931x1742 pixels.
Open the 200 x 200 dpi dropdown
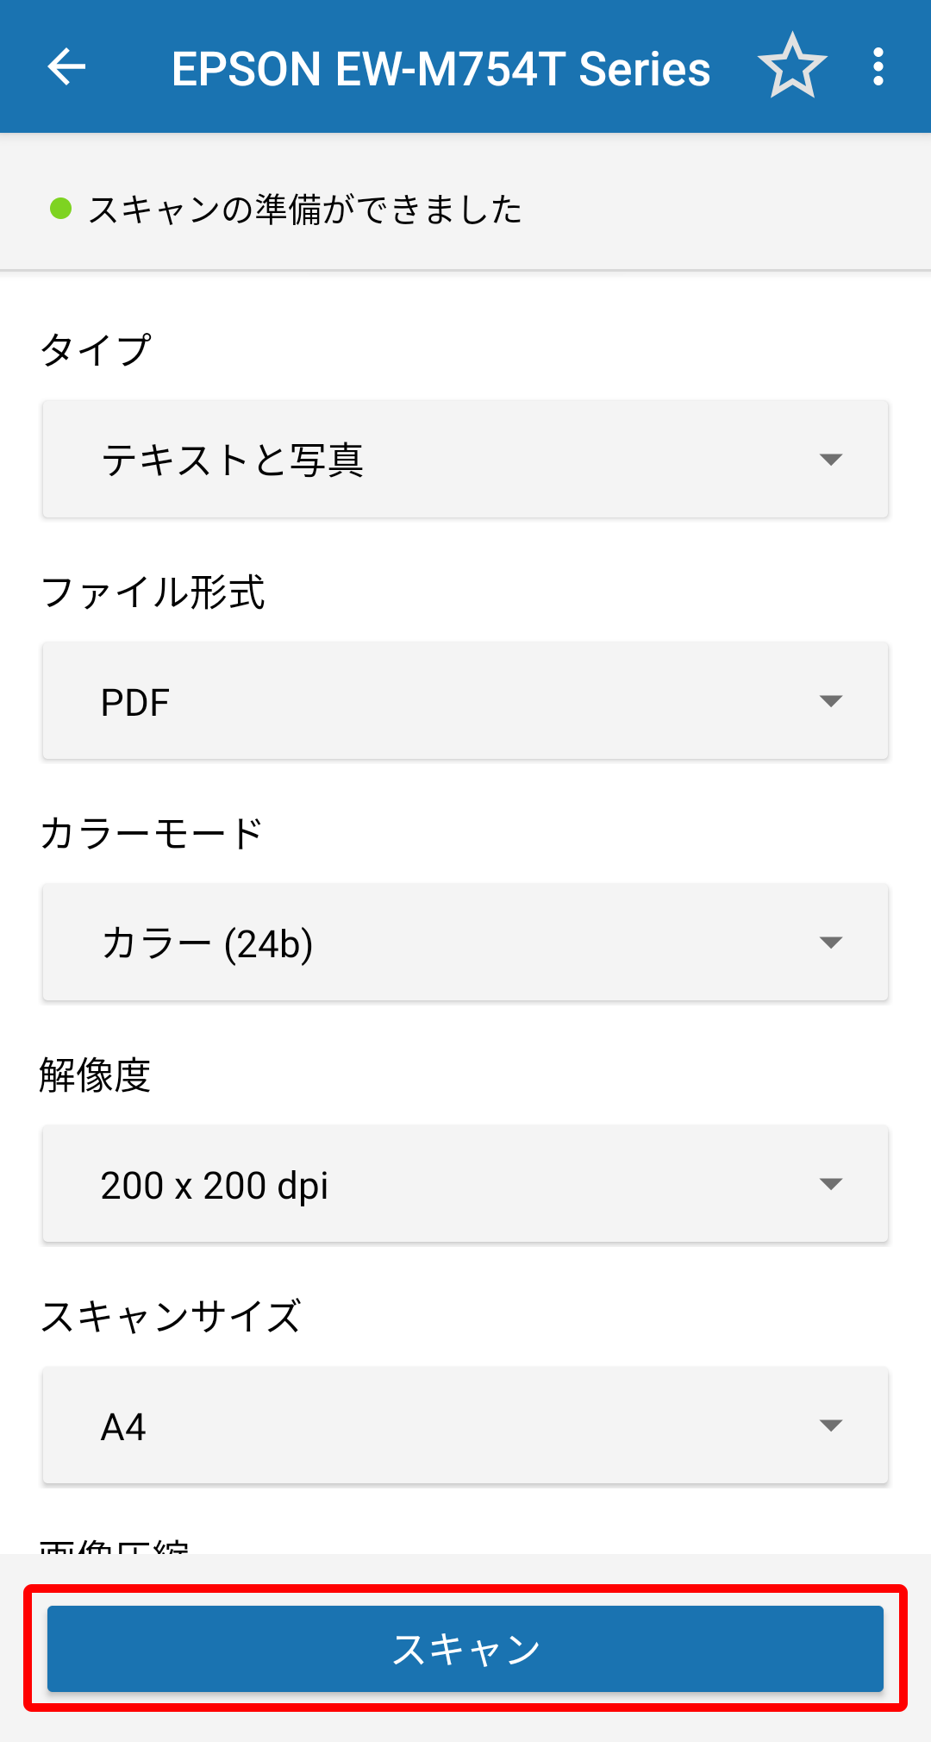click(465, 1184)
